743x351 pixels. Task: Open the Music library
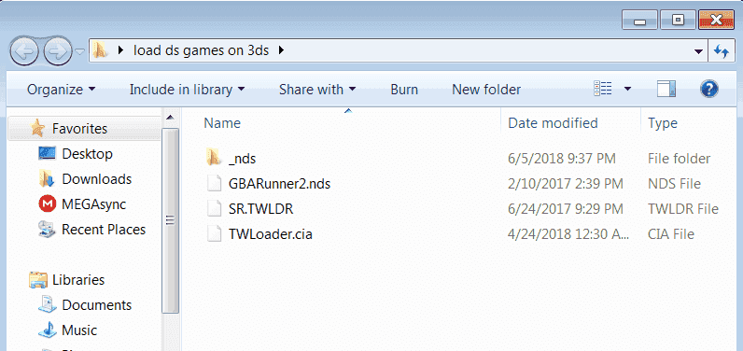(x=79, y=330)
